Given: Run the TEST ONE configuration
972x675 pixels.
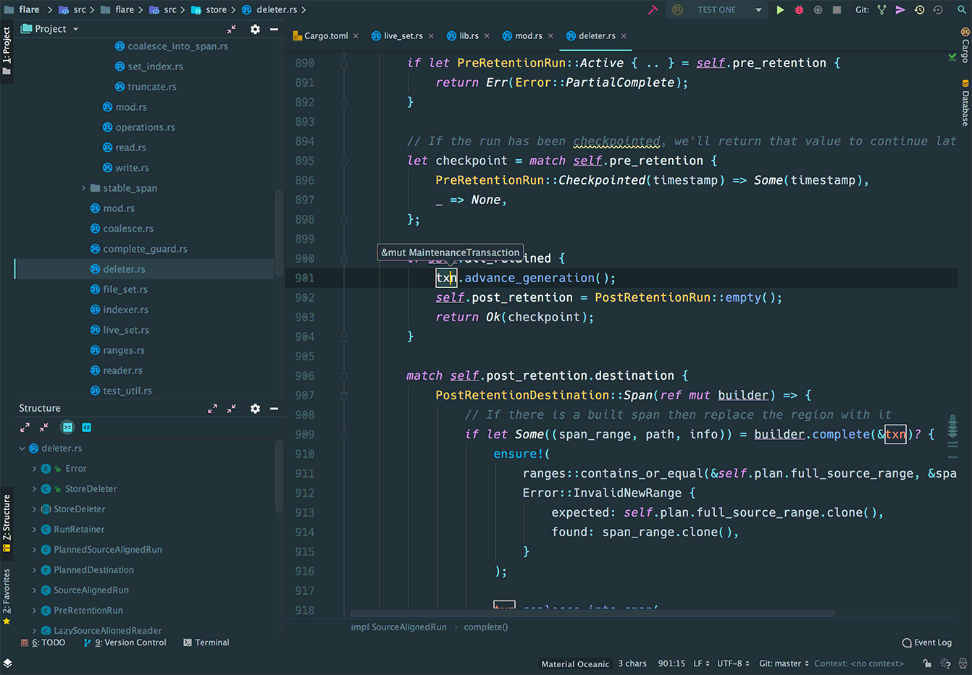Looking at the screenshot, I should (x=780, y=10).
